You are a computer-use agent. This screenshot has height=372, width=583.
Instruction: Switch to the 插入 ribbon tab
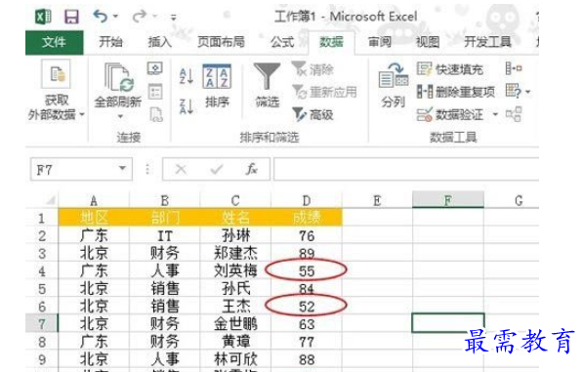[x=160, y=42]
